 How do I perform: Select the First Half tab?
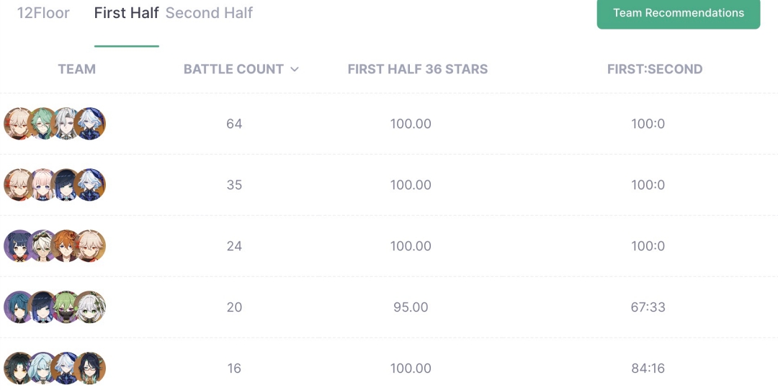pyautogui.click(x=127, y=13)
